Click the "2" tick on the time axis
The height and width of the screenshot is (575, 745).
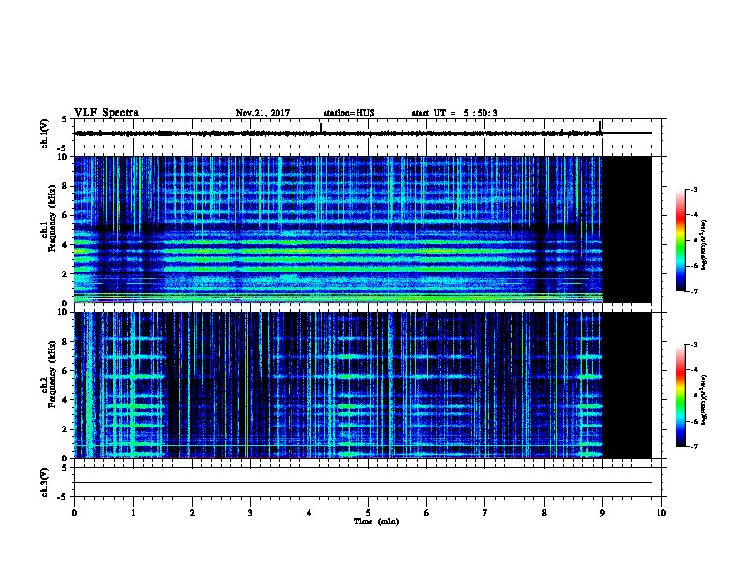pos(192,513)
